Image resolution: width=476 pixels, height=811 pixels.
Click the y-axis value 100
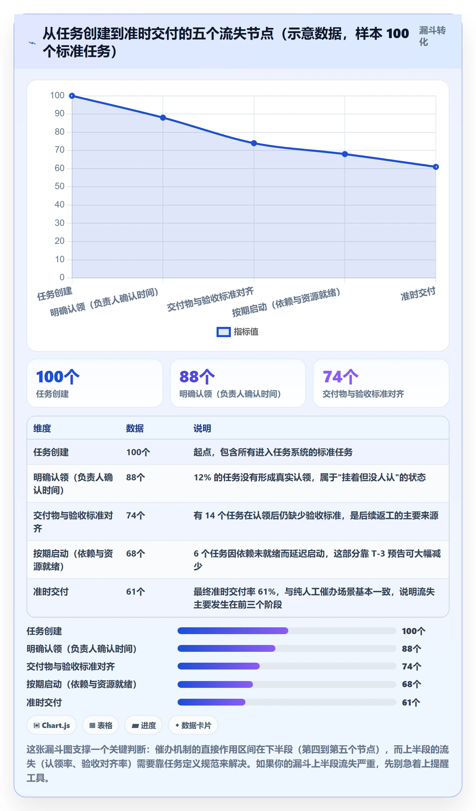point(57,96)
